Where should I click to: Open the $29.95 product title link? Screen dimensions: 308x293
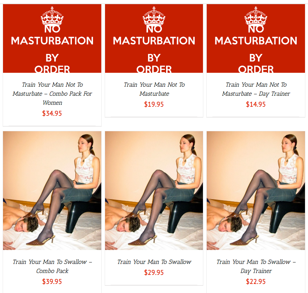pyautogui.click(x=154, y=262)
